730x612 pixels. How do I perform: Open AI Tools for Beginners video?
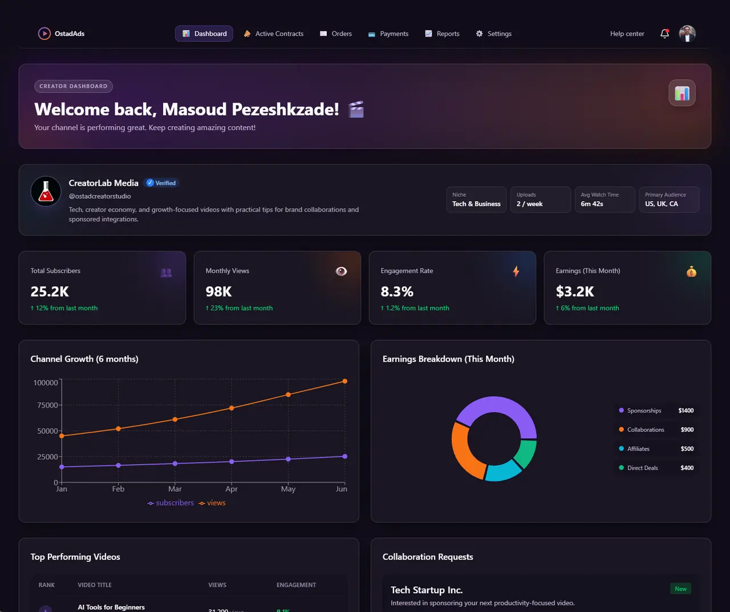pyautogui.click(x=111, y=607)
